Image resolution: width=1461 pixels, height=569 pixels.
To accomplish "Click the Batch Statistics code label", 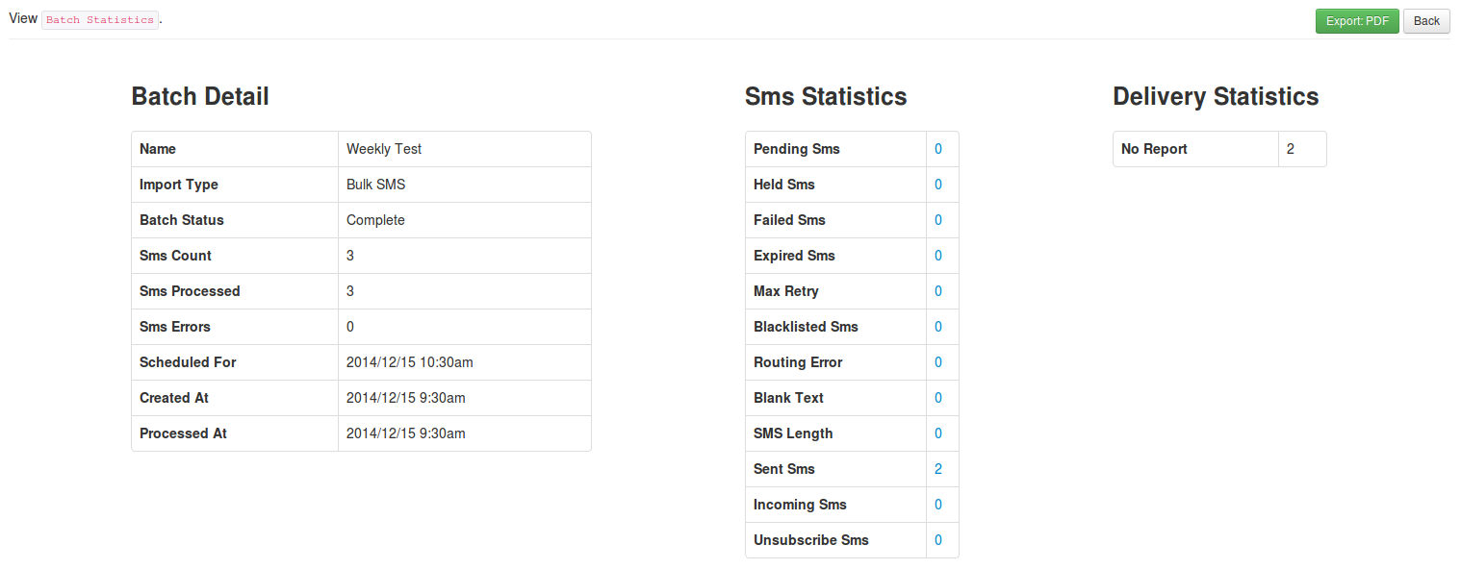I will point(100,20).
